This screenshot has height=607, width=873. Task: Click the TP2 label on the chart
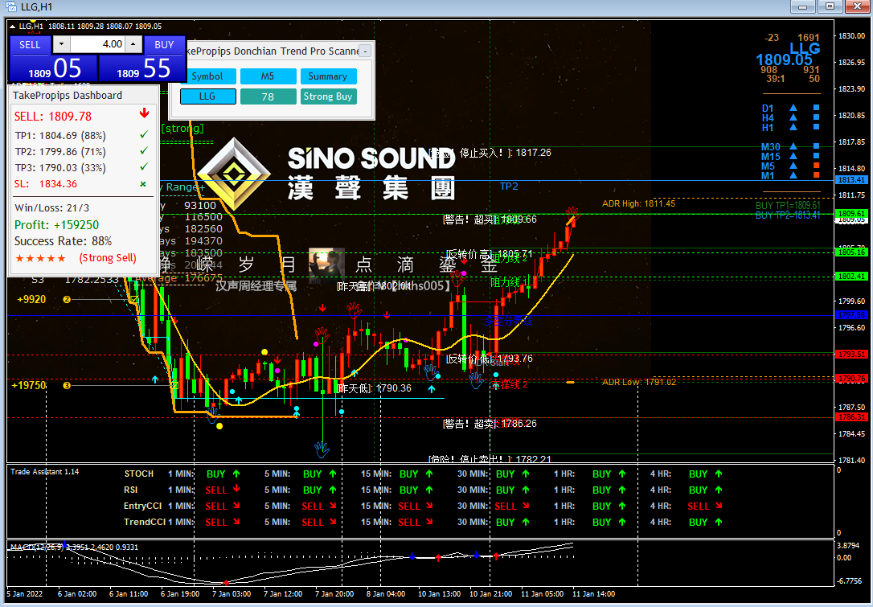pyautogui.click(x=509, y=187)
